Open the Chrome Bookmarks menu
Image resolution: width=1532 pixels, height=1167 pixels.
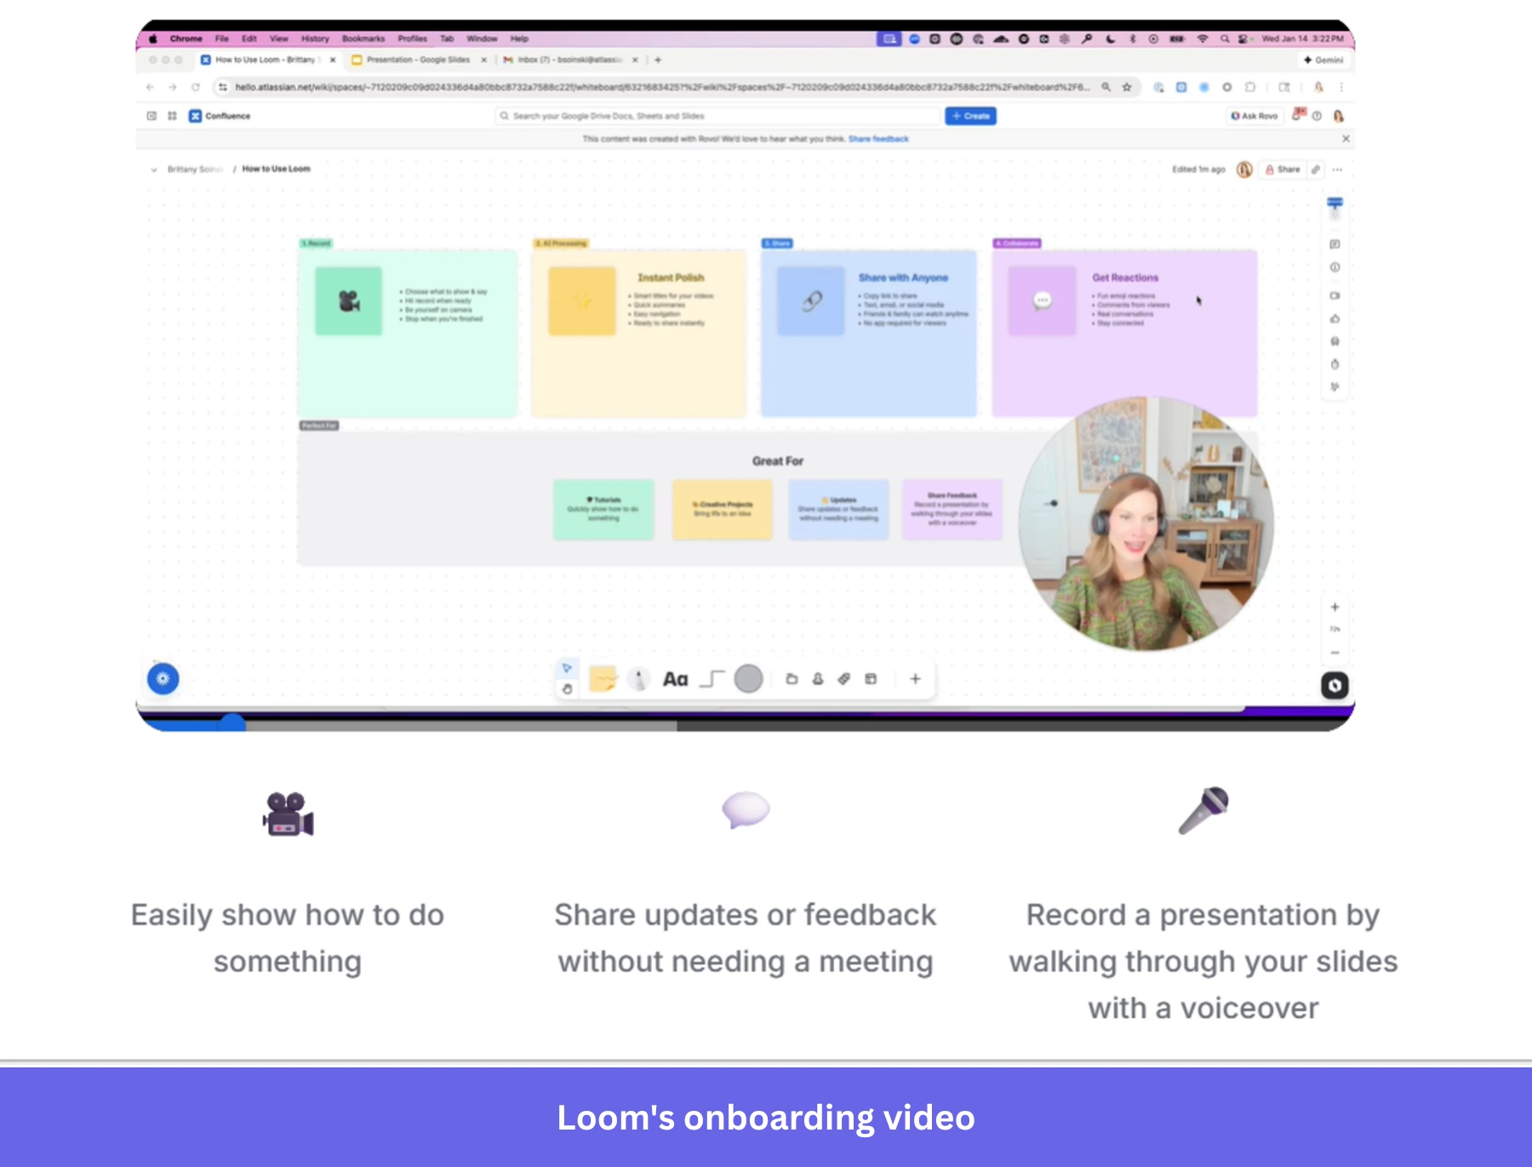pyautogui.click(x=363, y=38)
